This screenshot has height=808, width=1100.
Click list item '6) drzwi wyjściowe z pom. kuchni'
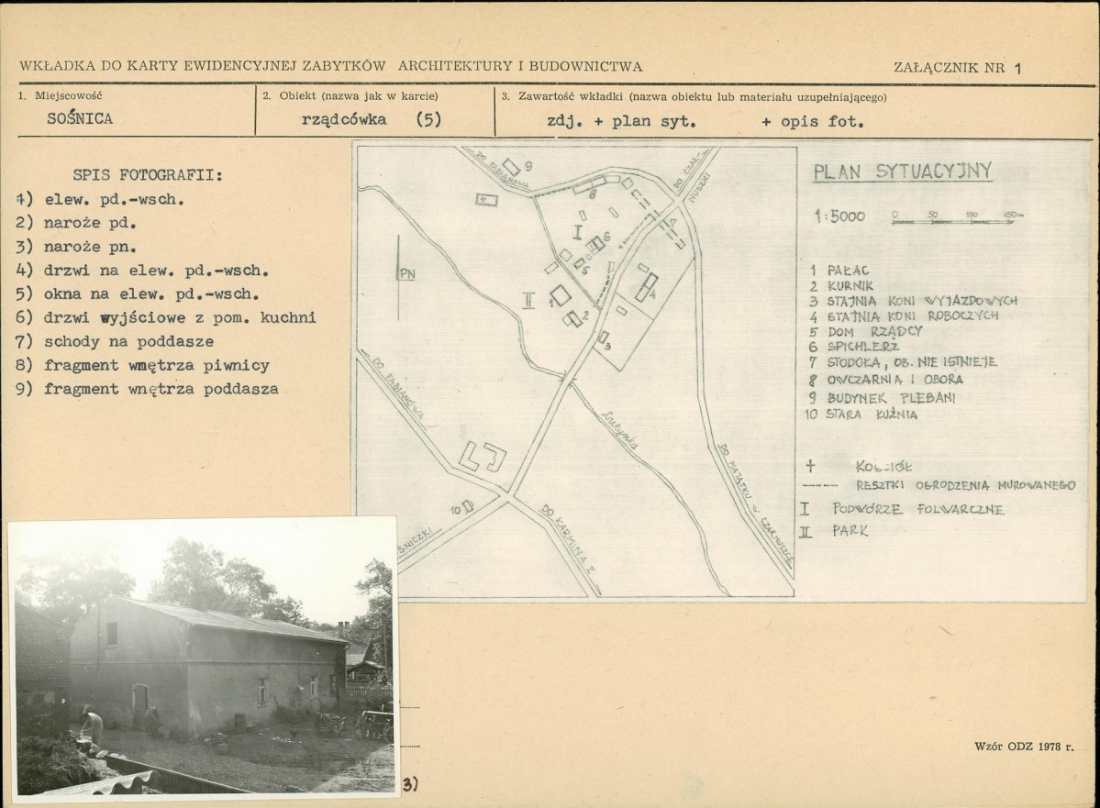coord(165,317)
